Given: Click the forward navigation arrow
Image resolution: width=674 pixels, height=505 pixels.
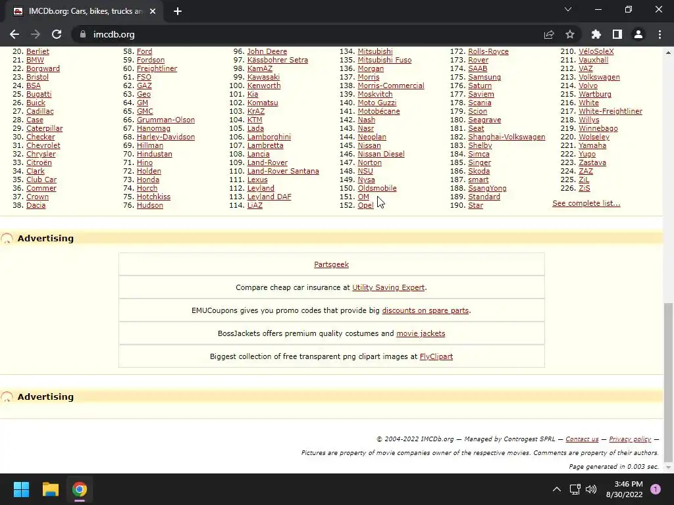Looking at the screenshot, I should pyautogui.click(x=36, y=34).
